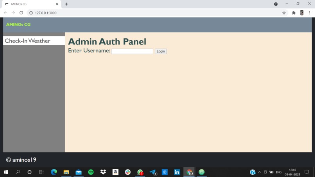Show hidden system tray icons
315x177 pixels.
(260, 172)
